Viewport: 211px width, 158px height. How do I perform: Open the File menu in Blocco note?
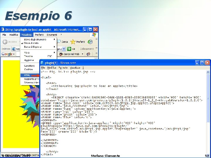point(43,68)
